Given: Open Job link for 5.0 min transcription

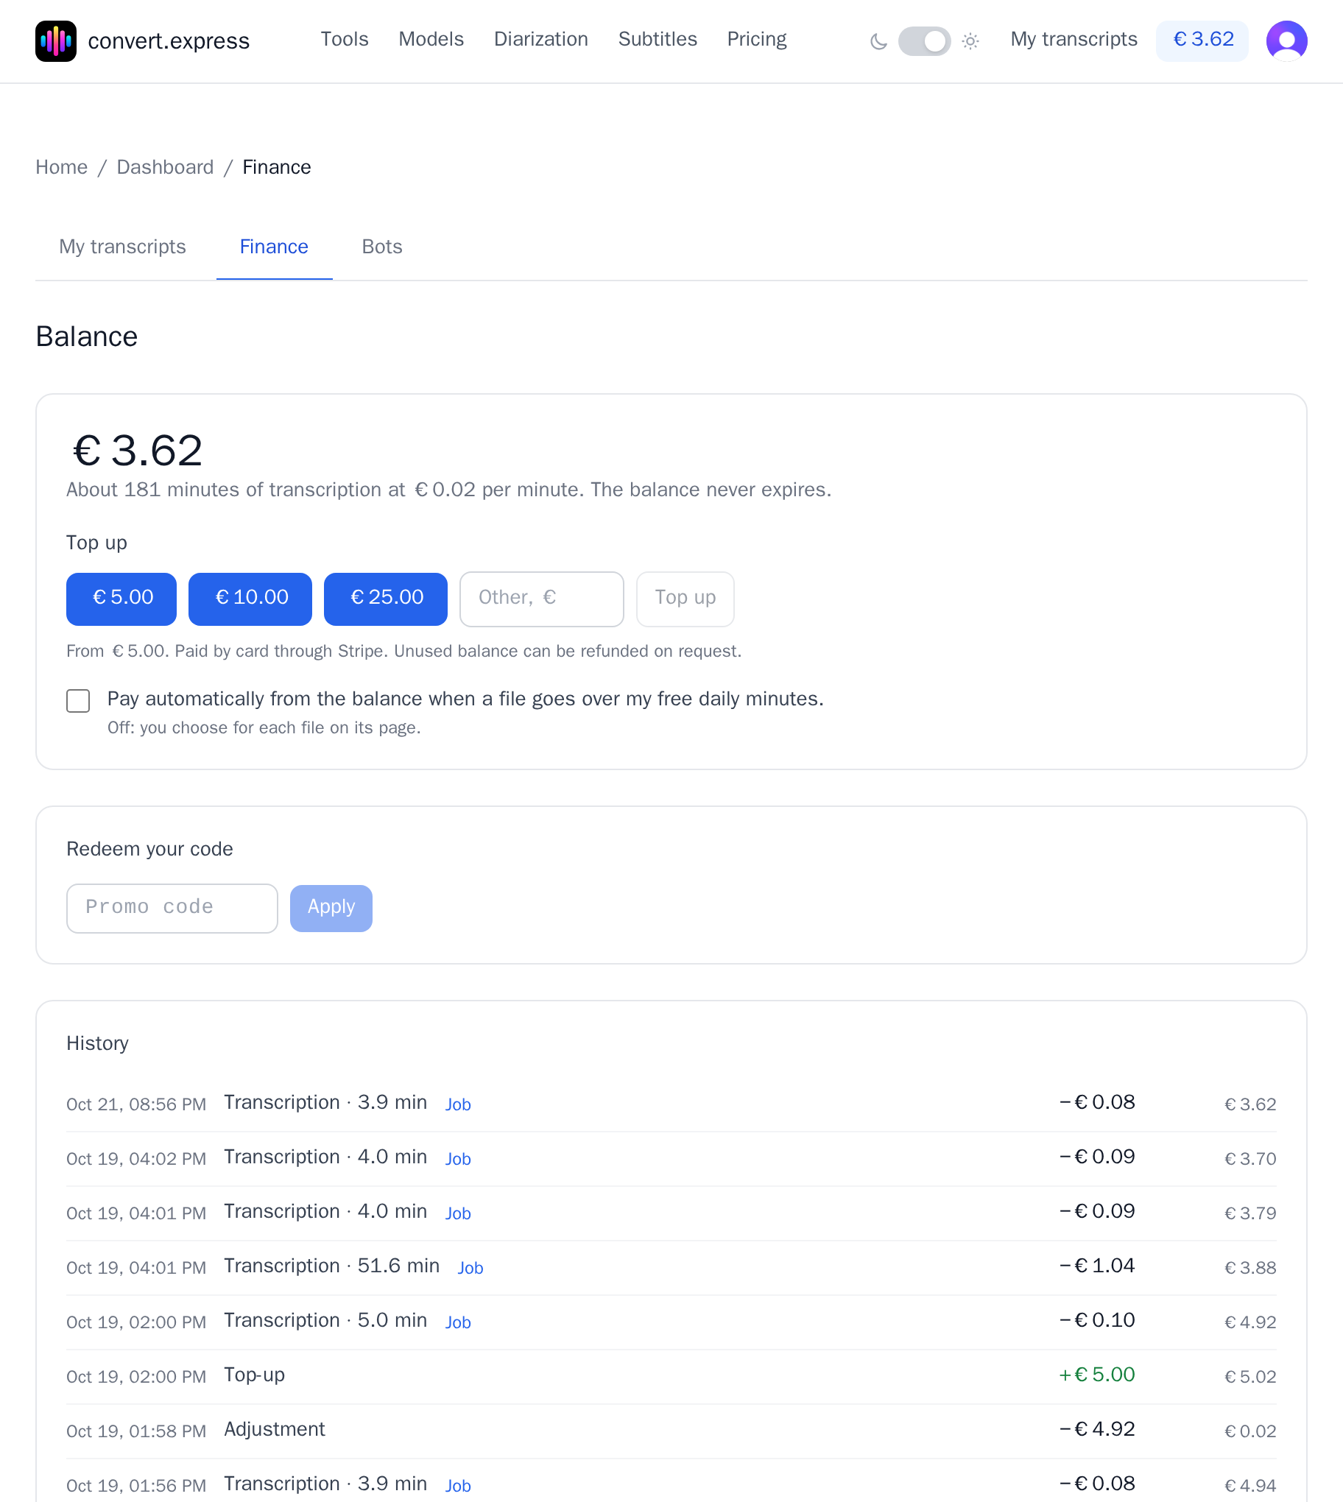Looking at the screenshot, I should click(457, 1323).
